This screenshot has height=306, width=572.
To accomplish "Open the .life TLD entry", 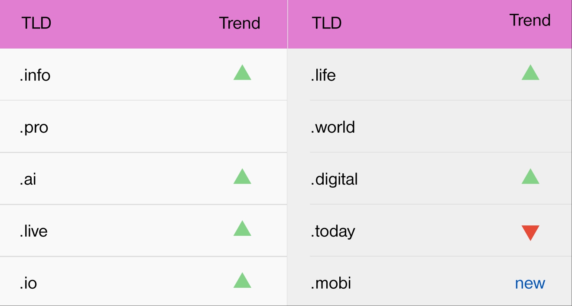I will pyautogui.click(x=323, y=75).
